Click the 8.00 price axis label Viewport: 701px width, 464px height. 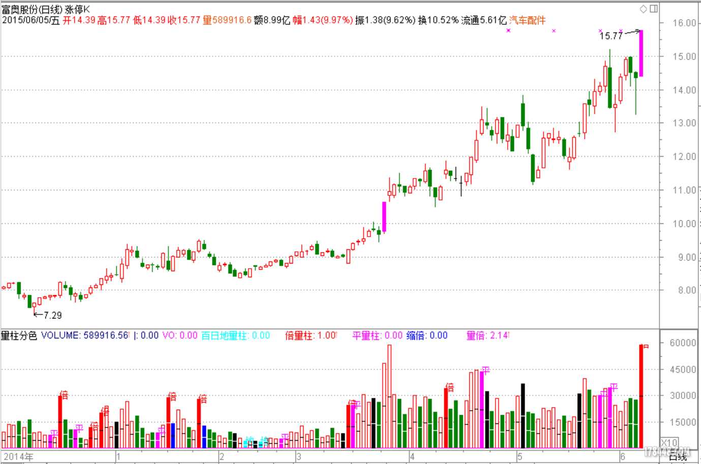[x=687, y=291]
